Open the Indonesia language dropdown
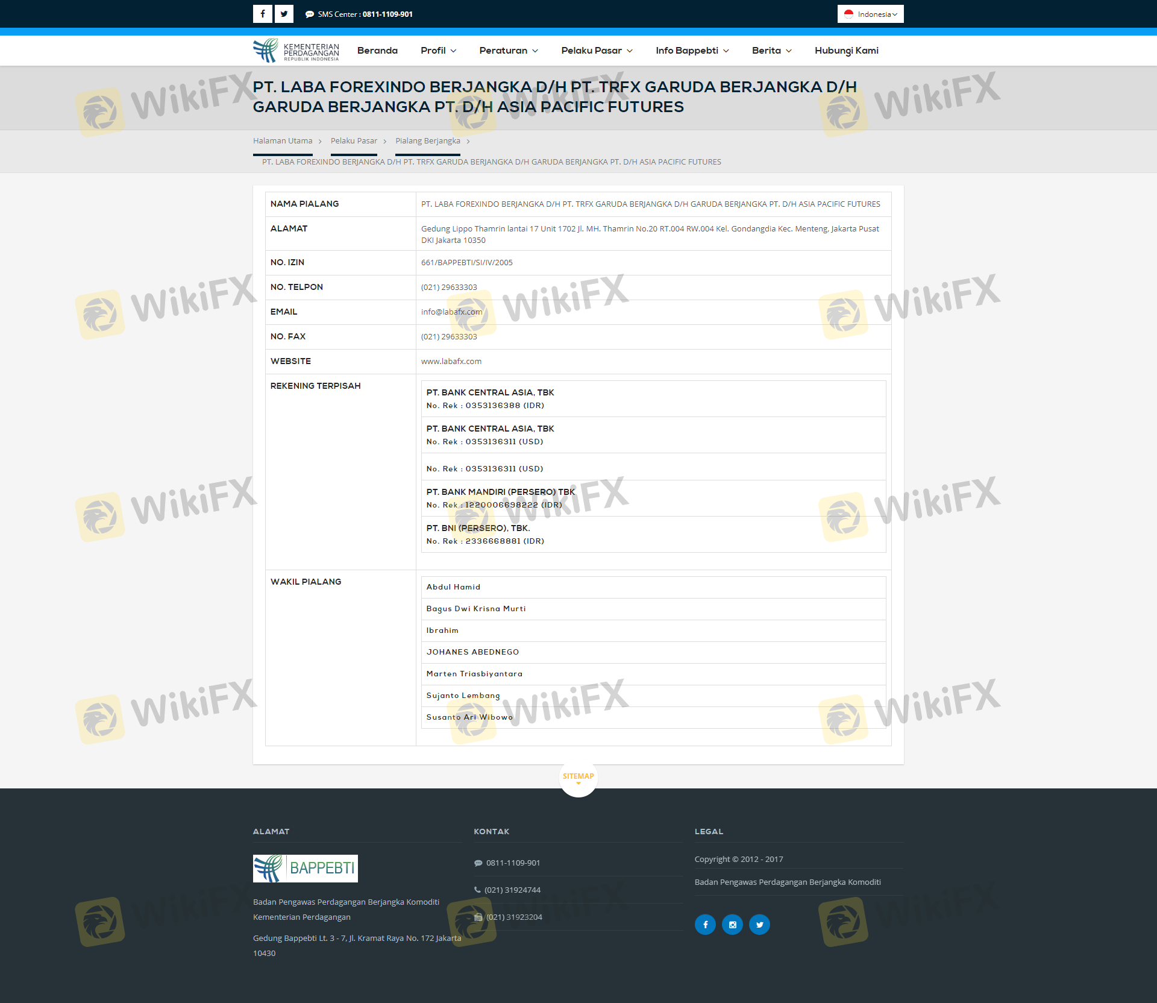The image size is (1157, 1003). [870, 14]
